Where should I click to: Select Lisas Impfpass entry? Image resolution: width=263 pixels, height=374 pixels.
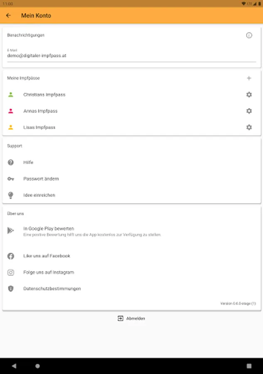(x=39, y=127)
